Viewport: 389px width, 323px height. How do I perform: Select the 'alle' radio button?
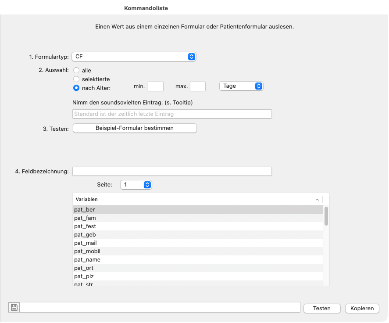click(x=76, y=70)
